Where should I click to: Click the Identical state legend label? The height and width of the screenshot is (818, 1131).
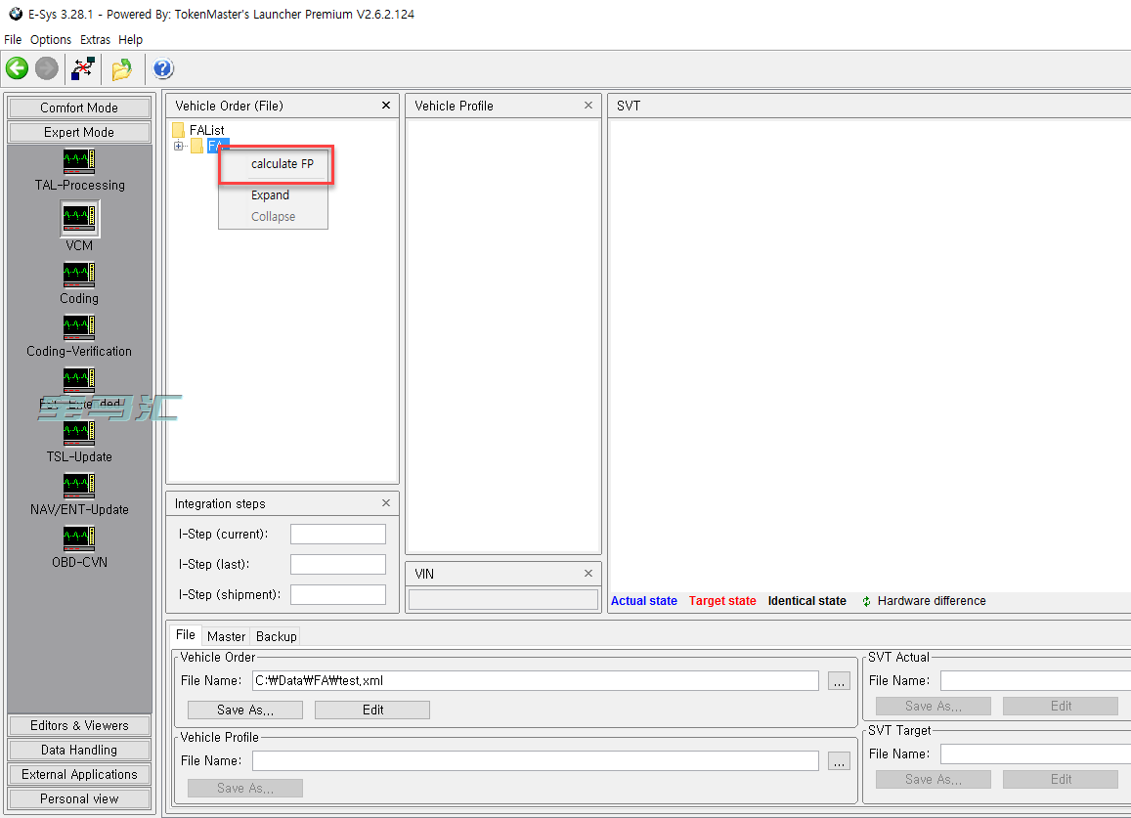[x=807, y=601]
